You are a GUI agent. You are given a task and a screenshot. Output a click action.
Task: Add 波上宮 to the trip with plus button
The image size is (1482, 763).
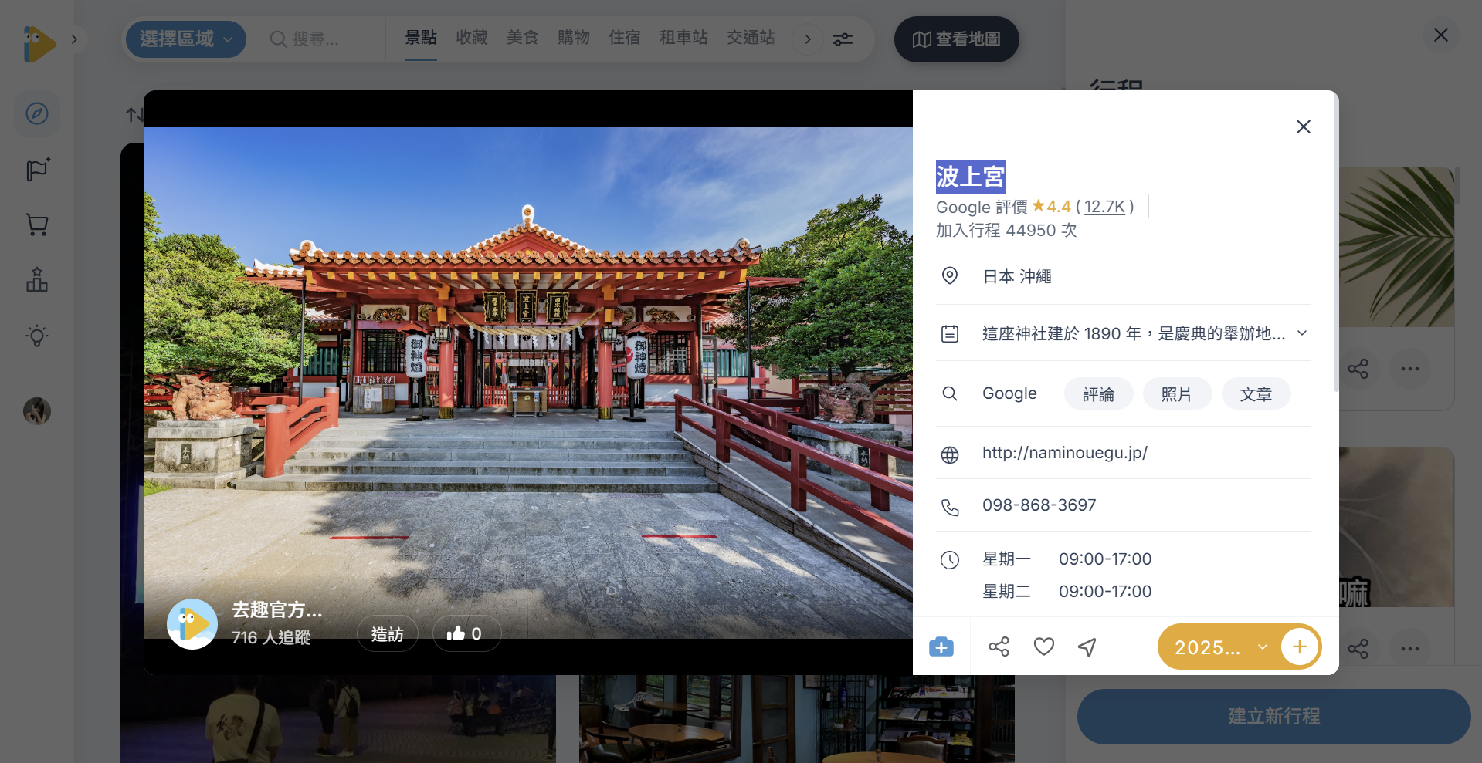[1300, 647]
